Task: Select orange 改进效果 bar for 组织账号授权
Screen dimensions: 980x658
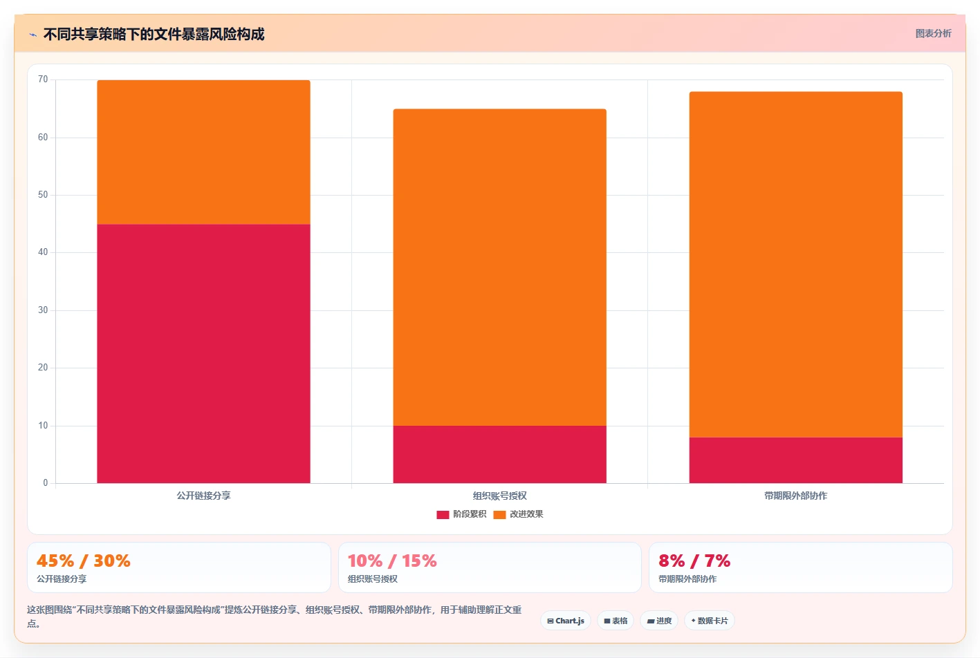Action: [x=499, y=267]
